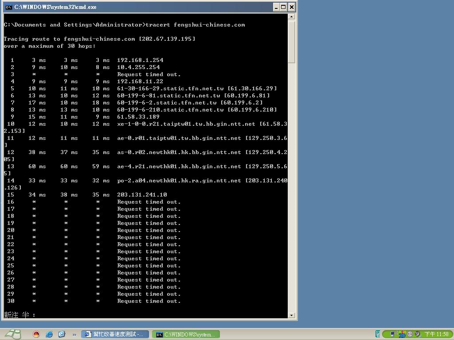Screen dimensions: 454x340
Task: Expand hidden quick launch items chevron
Action: (x=74, y=334)
